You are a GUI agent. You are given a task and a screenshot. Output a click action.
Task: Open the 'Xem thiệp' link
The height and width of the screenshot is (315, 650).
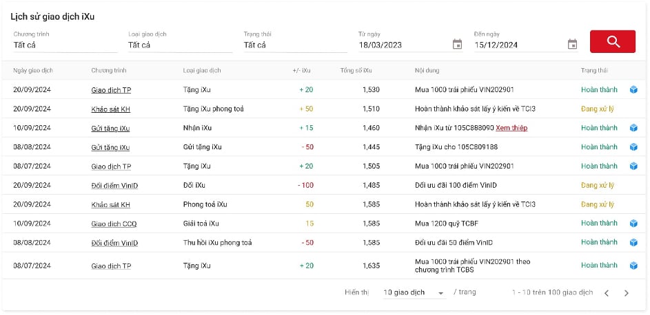coord(511,128)
